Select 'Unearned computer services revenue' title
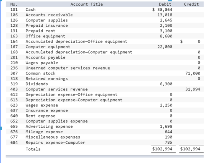The width and height of the screenshot is (208, 163). pyautogui.click(x=68, y=68)
